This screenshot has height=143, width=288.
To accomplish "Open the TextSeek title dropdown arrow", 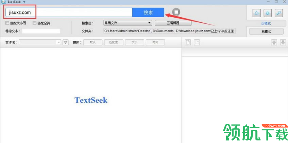I will point(24,2).
